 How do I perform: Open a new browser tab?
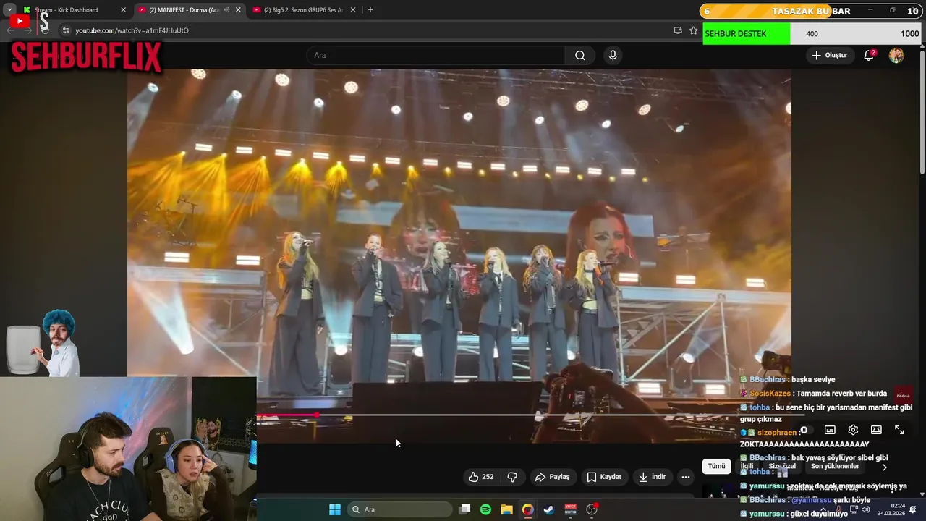coord(370,10)
